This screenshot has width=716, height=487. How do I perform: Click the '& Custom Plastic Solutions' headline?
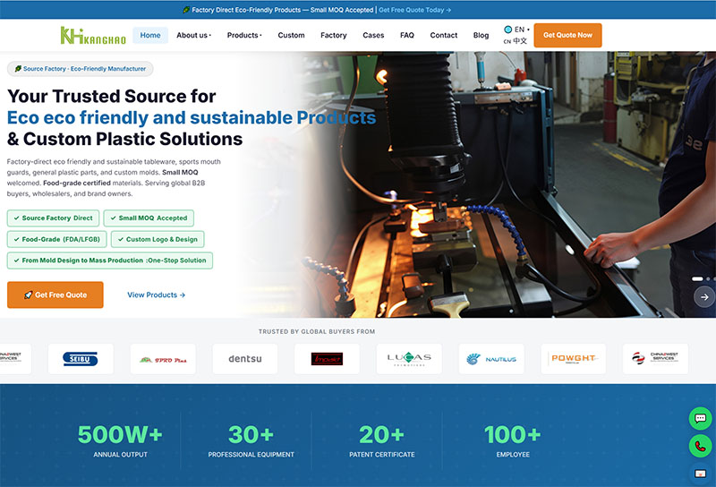pyautogui.click(x=124, y=139)
